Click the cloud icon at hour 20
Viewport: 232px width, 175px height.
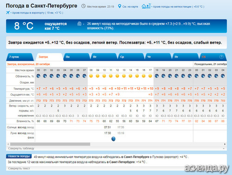coord(170,76)
